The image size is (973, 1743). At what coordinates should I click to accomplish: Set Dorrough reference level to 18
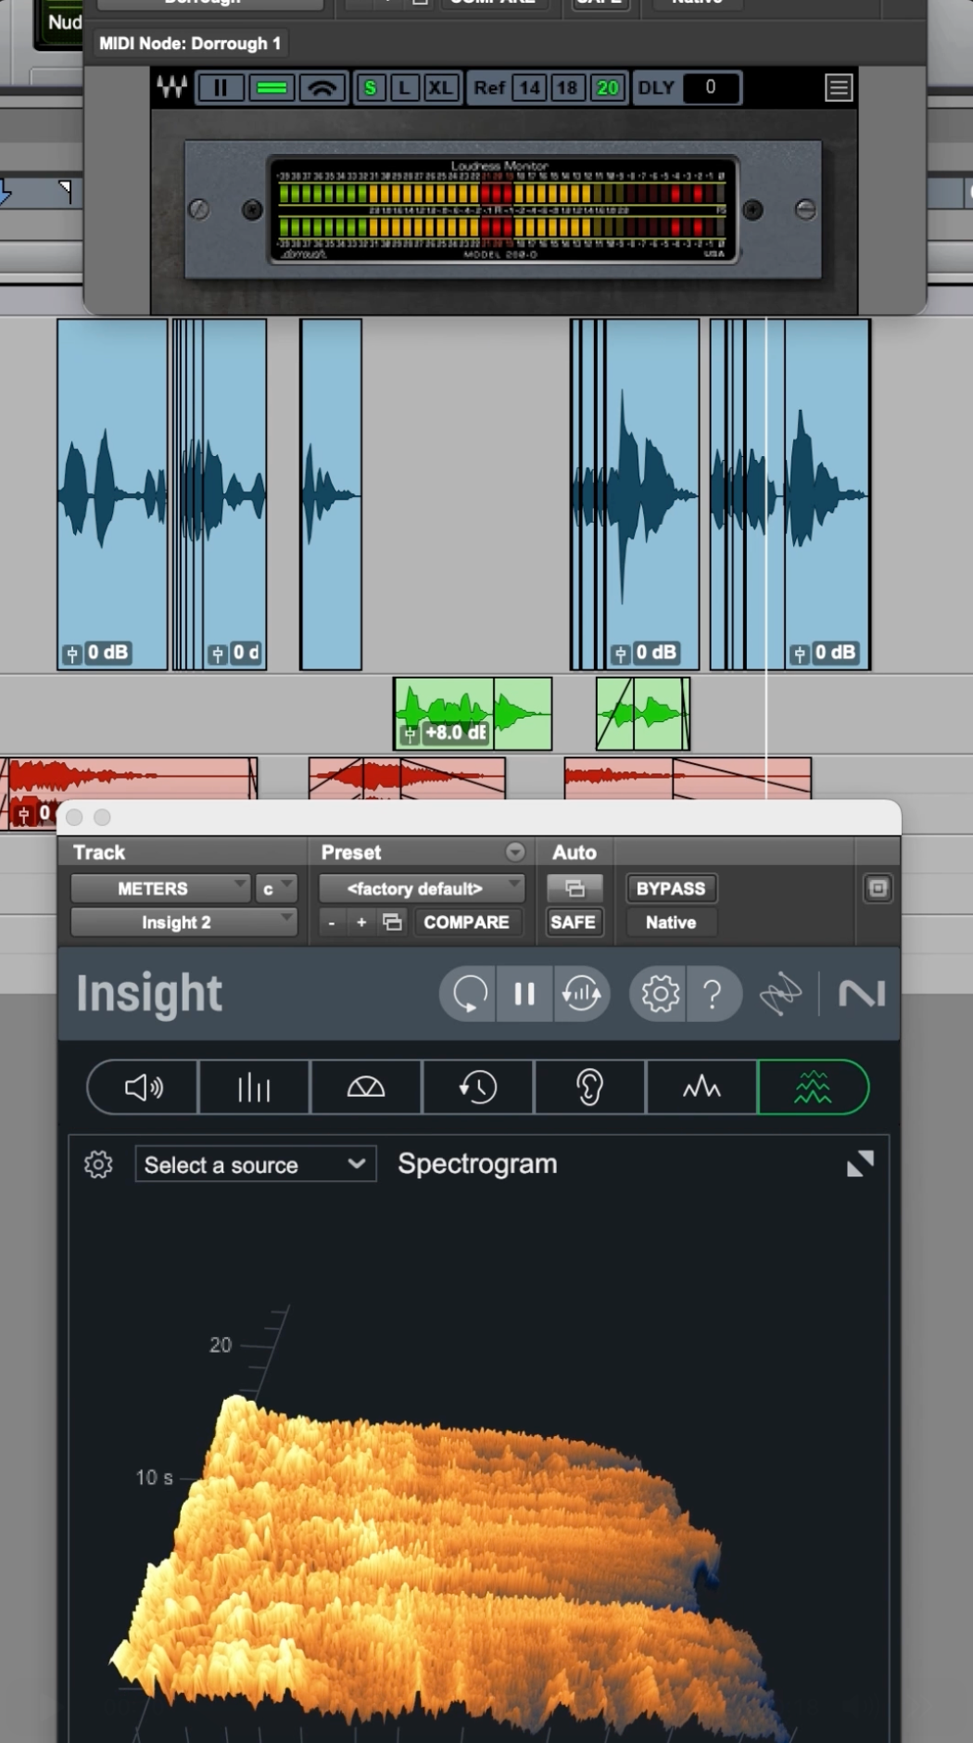click(x=566, y=88)
